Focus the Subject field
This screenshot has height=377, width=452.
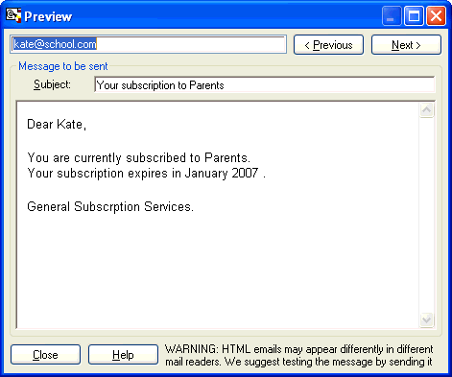pyautogui.click(x=265, y=84)
